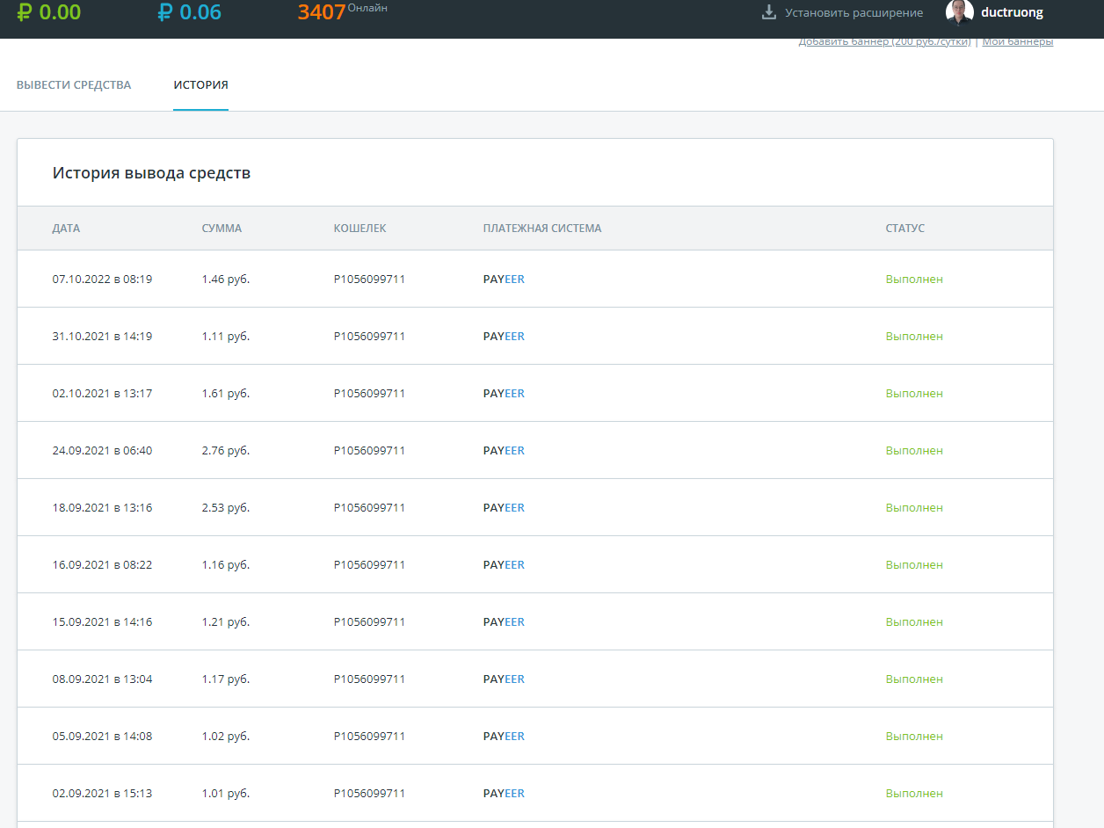Open the ductruong username menu
Image resolution: width=1104 pixels, height=828 pixels.
pos(1012,12)
